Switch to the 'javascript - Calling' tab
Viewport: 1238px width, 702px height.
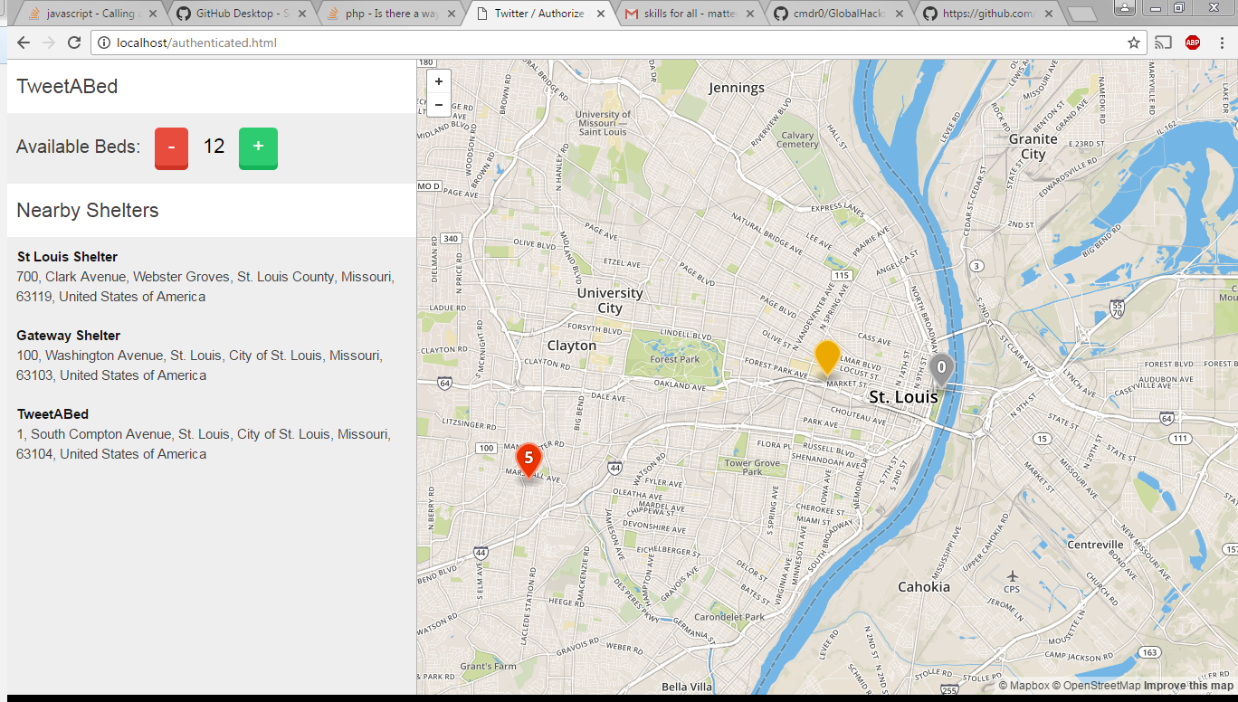click(90, 14)
